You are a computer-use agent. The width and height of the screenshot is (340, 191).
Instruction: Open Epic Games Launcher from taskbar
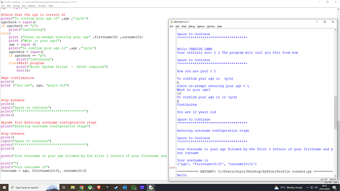click(x=107, y=188)
